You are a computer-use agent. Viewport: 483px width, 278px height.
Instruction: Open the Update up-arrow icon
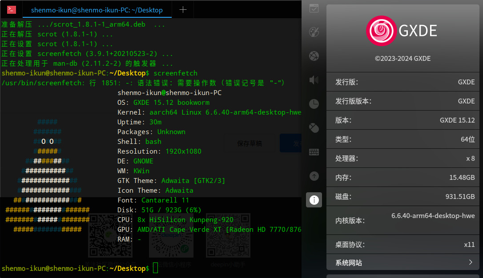[314, 176]
